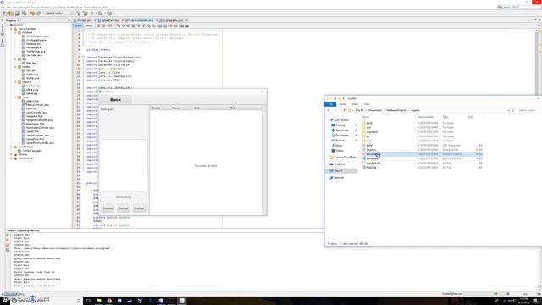542x305 pixels.
Task: Expand the Test Libraries node
Action: (x=11, y=158)
